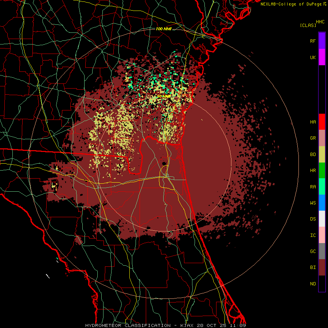
Task: Click the purple RF swatch in the legend
Action: (x=322, y=41)
